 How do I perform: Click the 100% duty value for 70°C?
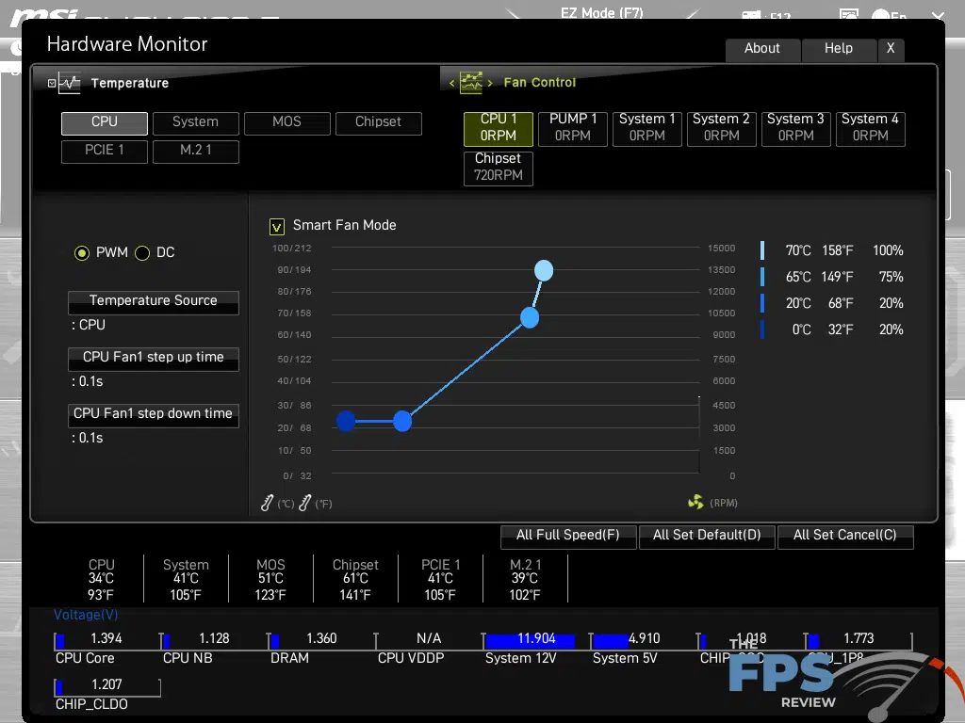[888, 250]
